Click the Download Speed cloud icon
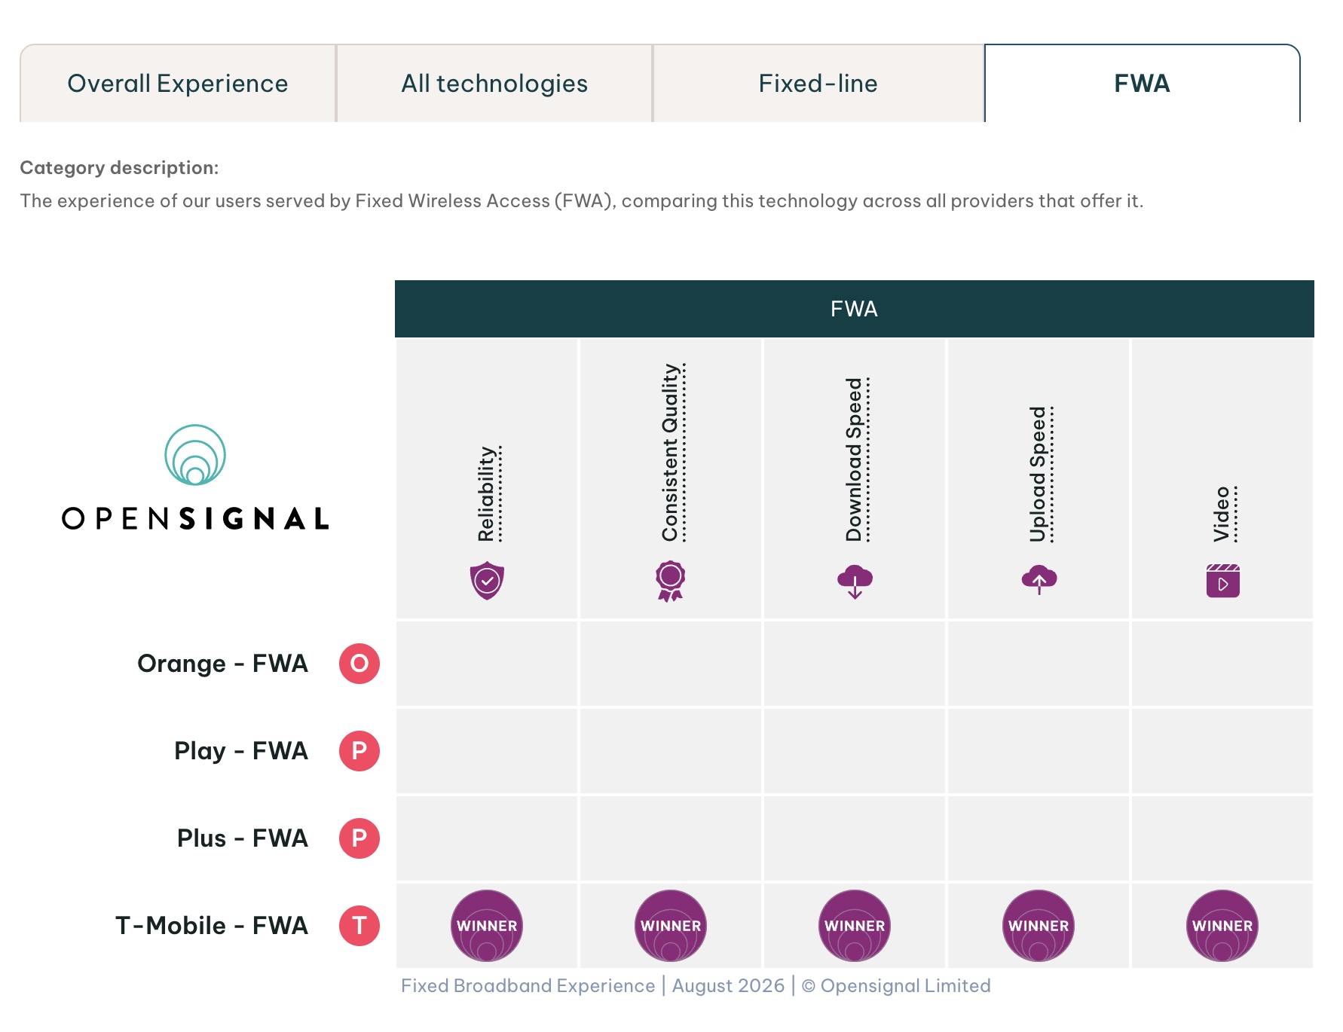Viewport: 1343px width, 1032px height. pyautogui.click(x=855, y=582)
